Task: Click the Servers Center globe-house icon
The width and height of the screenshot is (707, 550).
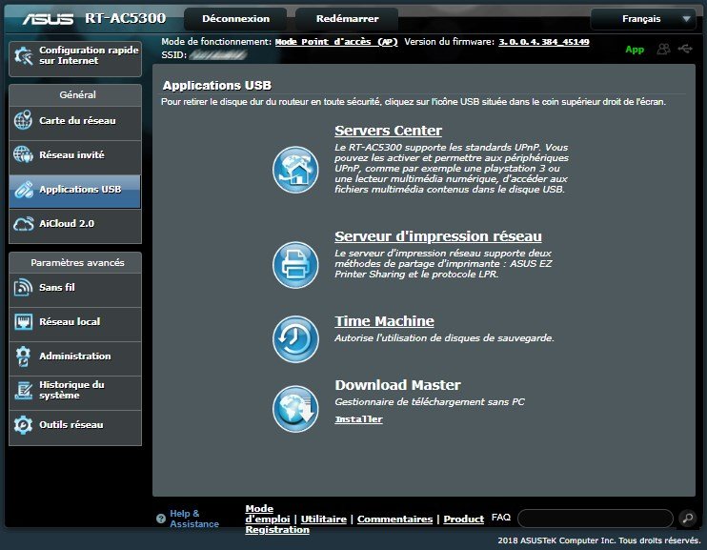Action: point(295,170)
